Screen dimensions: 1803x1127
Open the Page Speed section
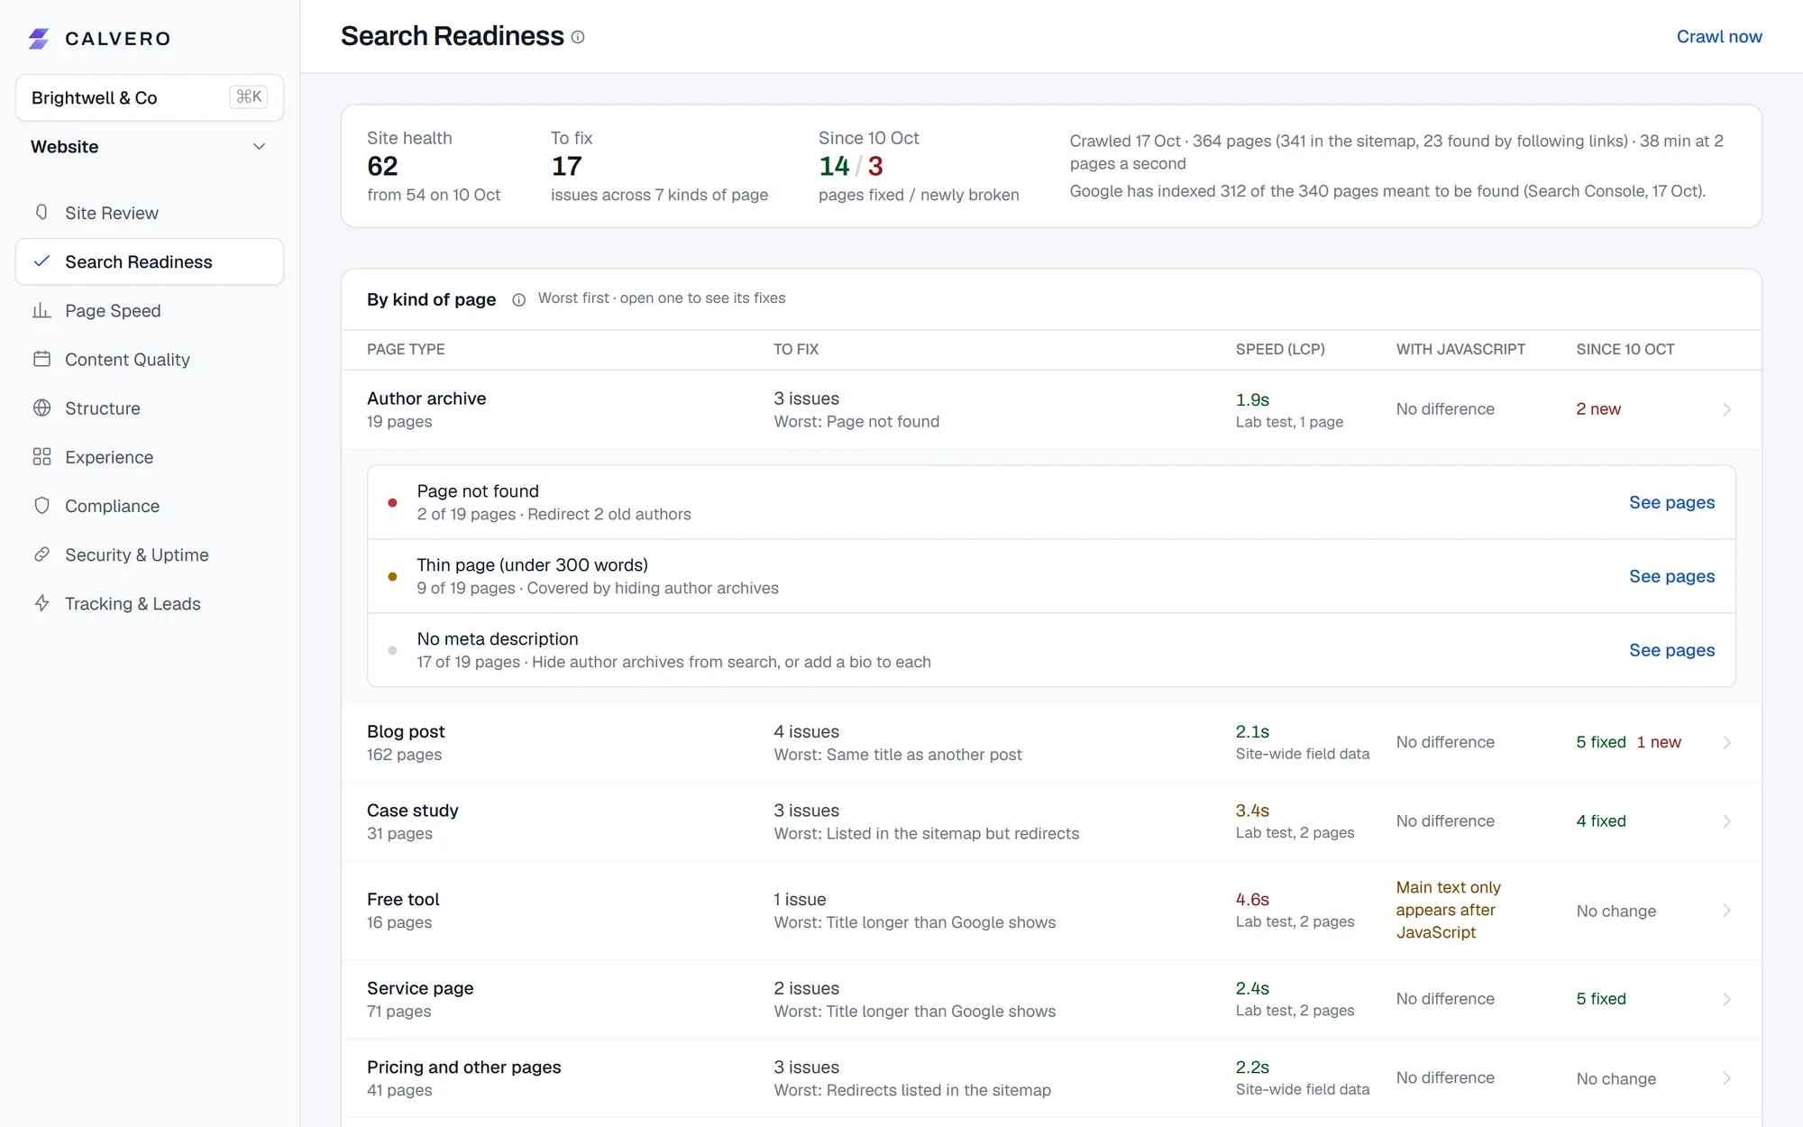pyautogui.click(x=150, y=310)
